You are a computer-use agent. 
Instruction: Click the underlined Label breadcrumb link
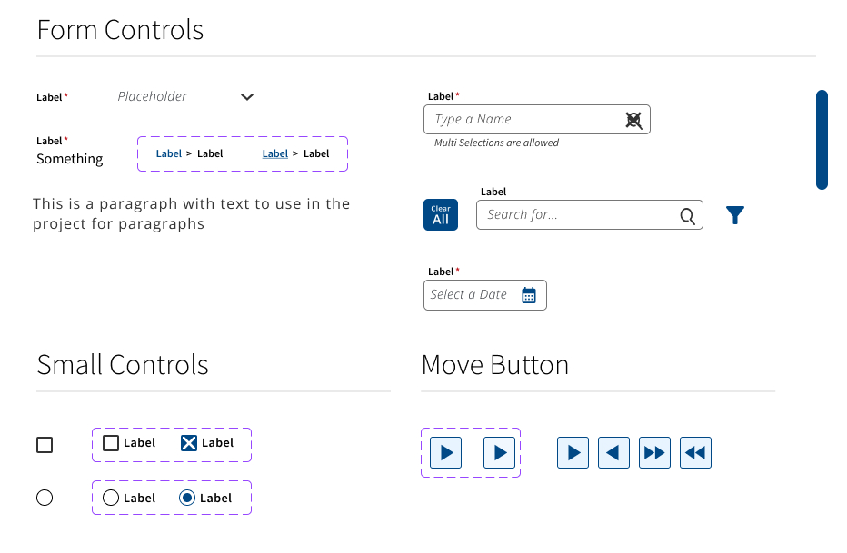pos(275,153)
